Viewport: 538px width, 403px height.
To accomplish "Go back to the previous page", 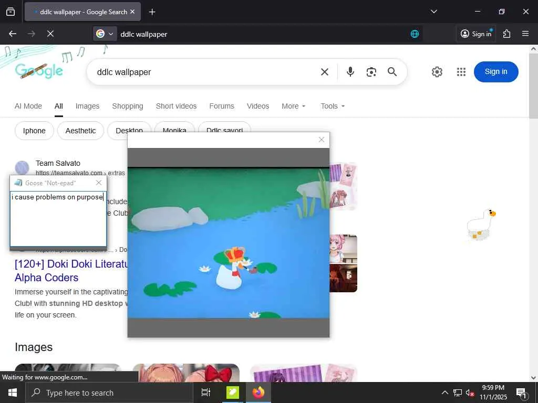I will click(13, 34).
